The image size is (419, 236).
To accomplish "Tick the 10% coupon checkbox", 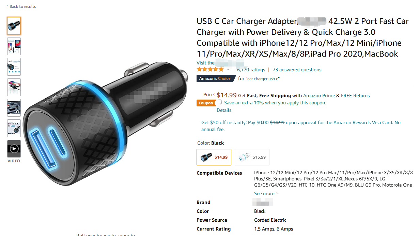I will pyautogui.click(x=220, y=102).
